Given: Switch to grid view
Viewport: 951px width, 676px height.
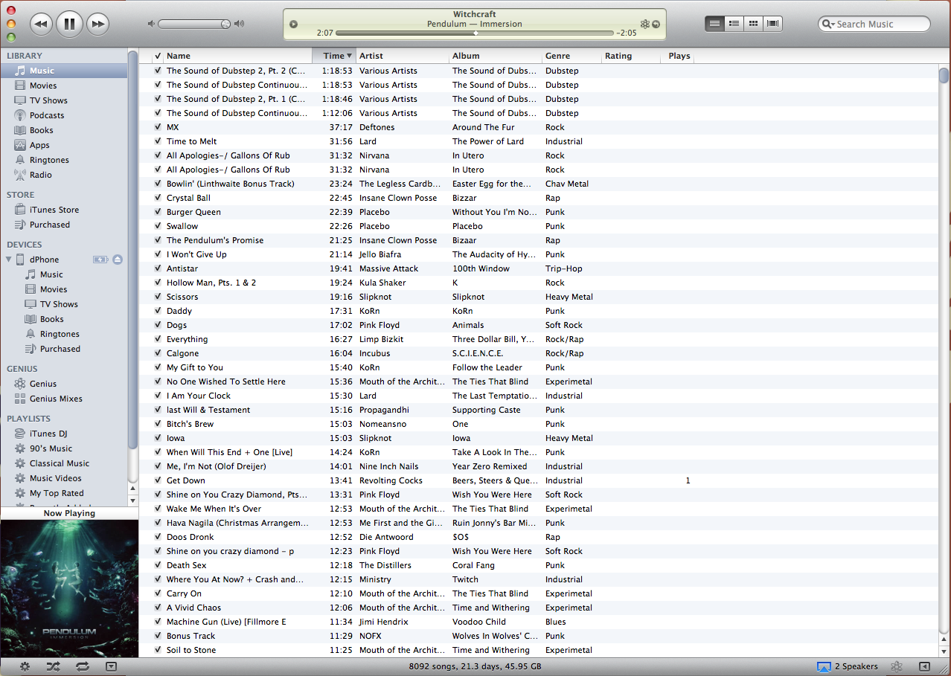Looking at the screenshot, I should coord(753,24).
